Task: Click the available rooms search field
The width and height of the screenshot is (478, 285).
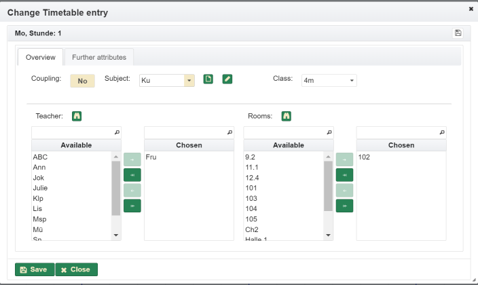Action: coord(285,132)
